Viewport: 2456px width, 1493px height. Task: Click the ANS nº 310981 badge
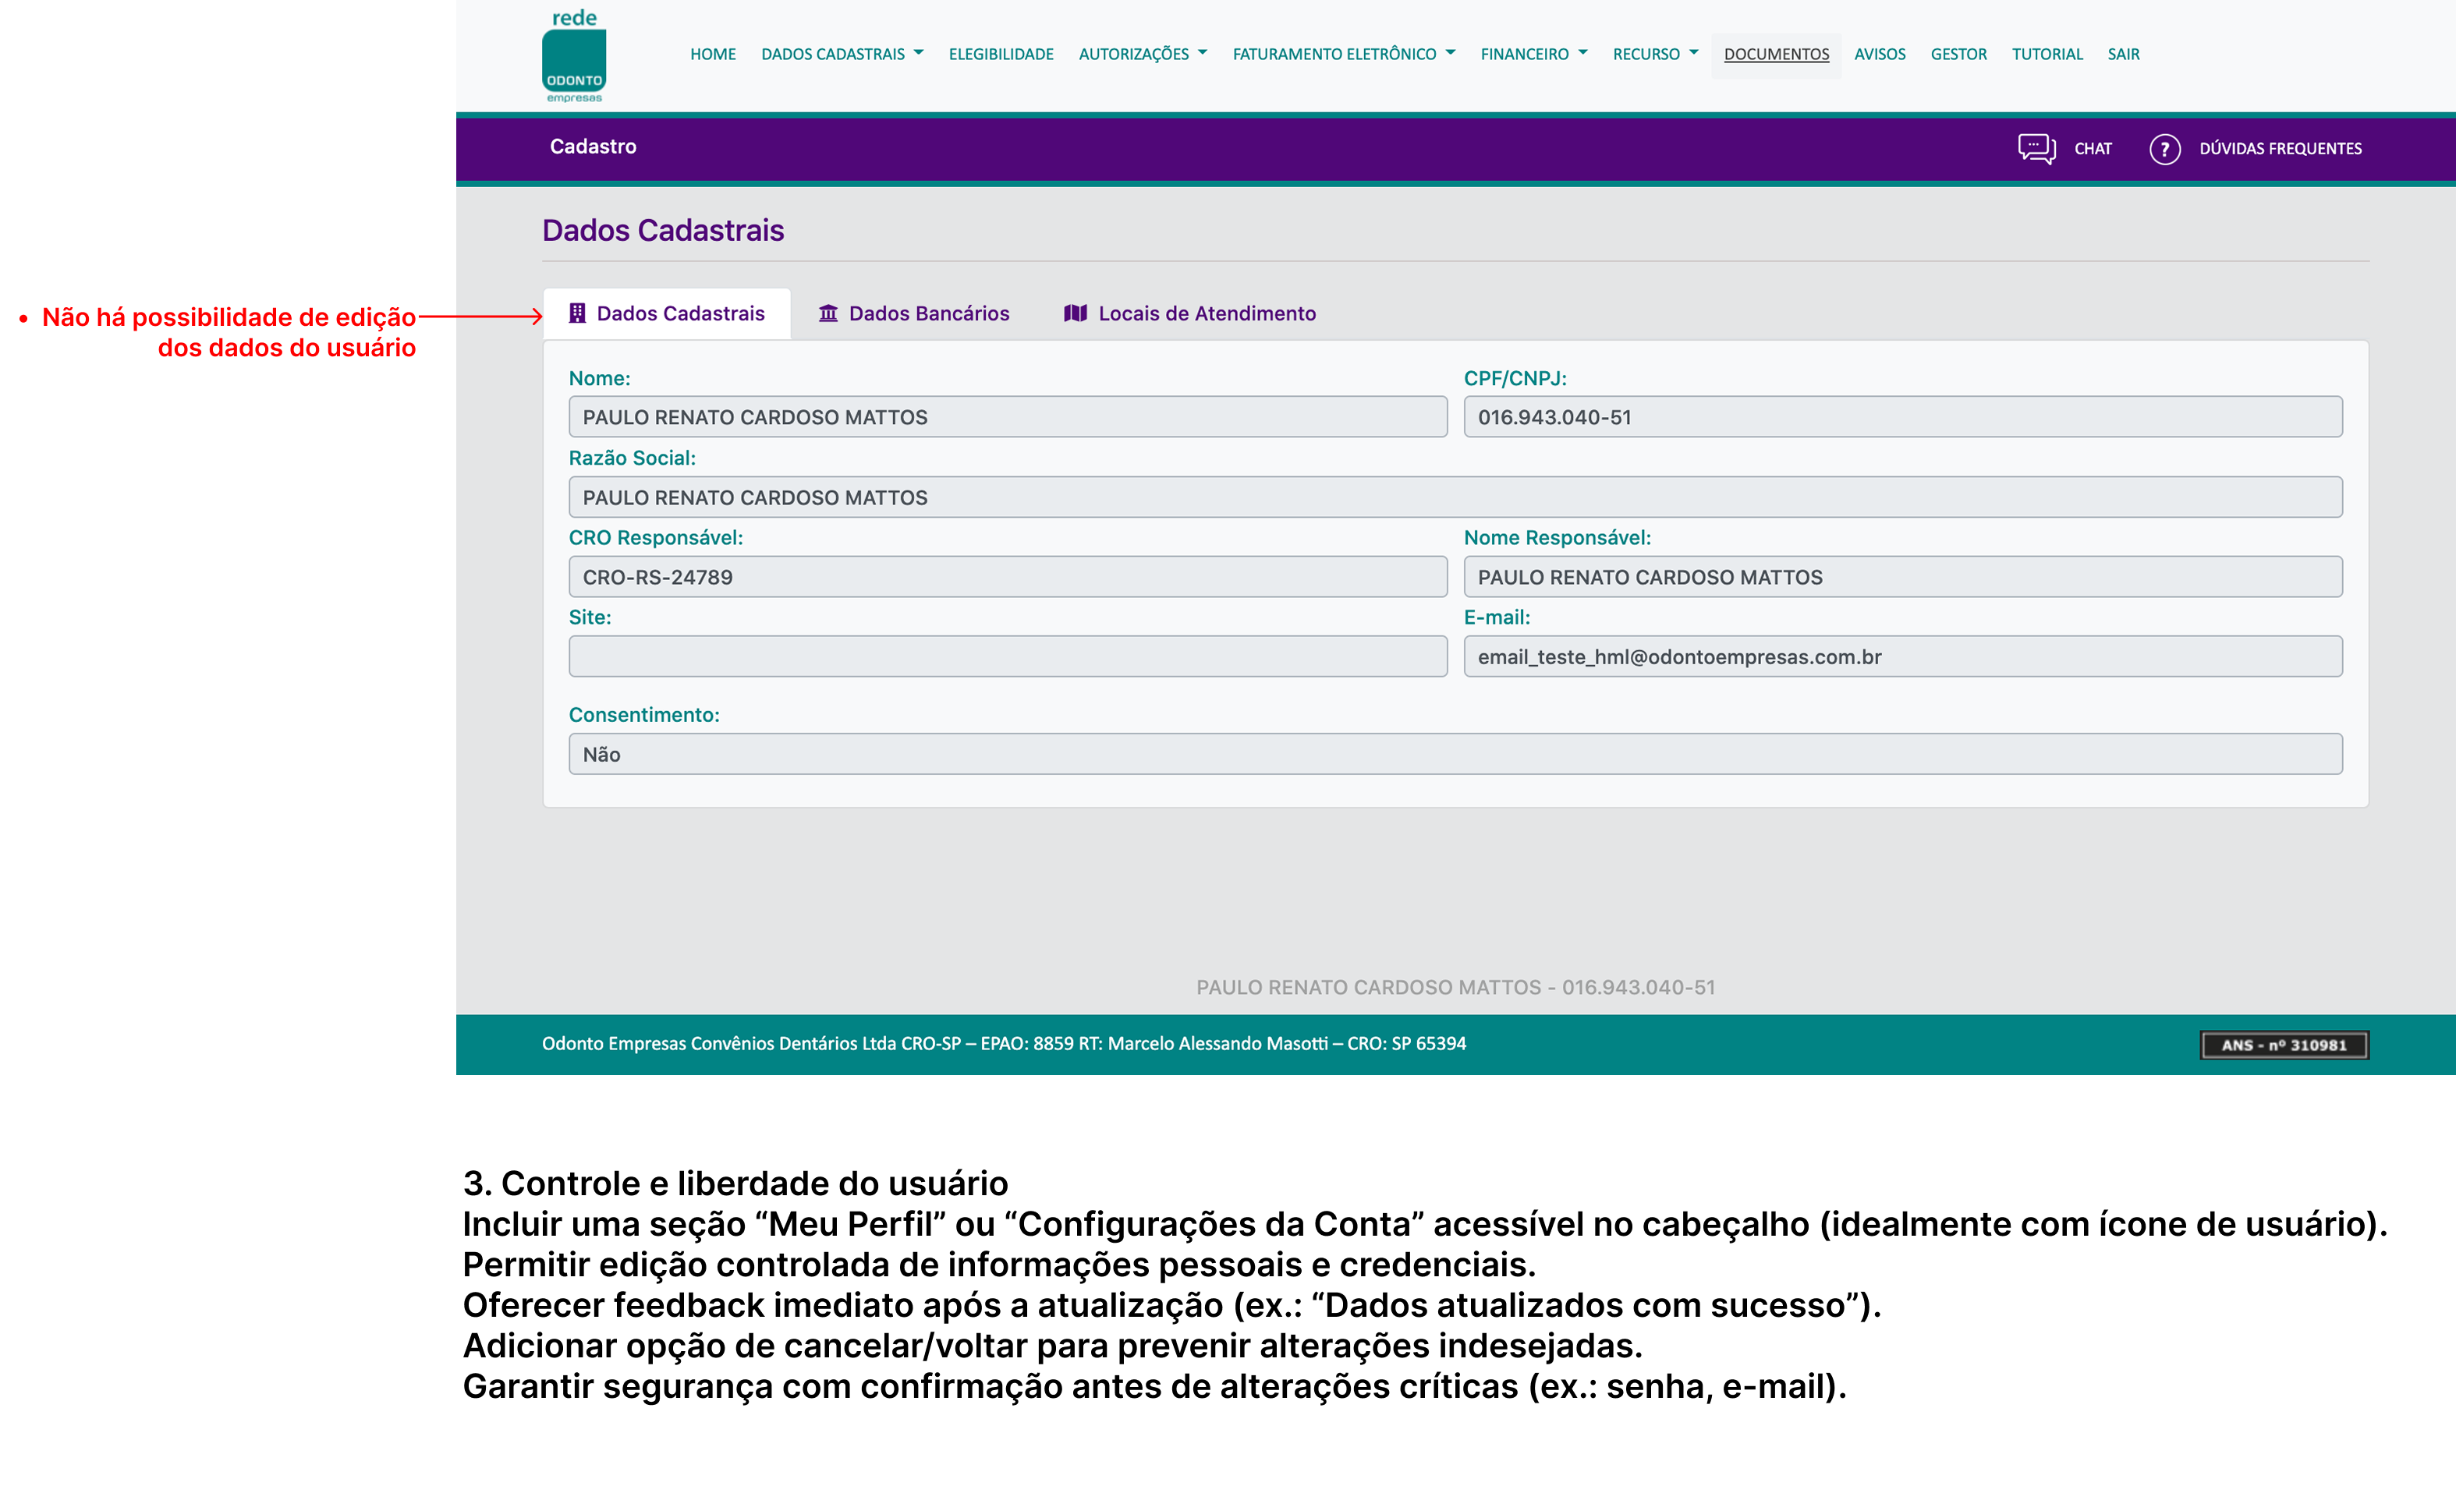pyautogui.click(x=2284, y=1045)
